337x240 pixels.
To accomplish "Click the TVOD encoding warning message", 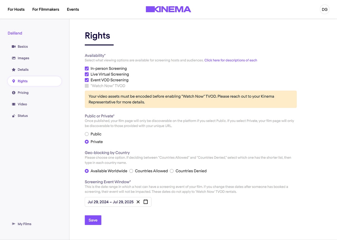I will [x=191, y=99].
